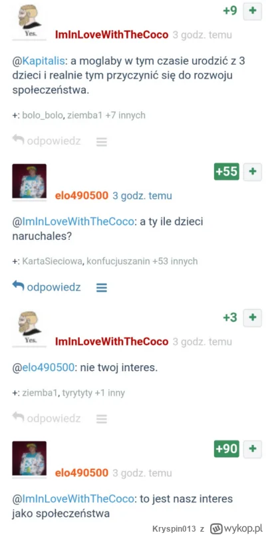The image size is (266, 535).
Task: Click the wykop.pl logo watermark
Action: pyautogui.click(x=237, y=528)
